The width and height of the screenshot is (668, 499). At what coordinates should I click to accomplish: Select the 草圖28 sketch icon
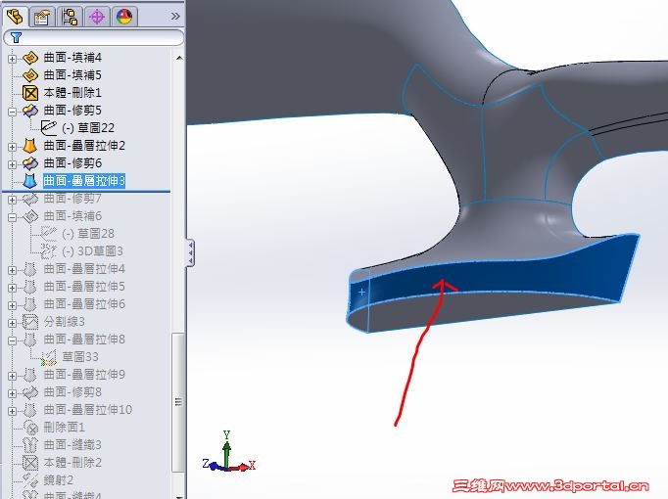49,234
